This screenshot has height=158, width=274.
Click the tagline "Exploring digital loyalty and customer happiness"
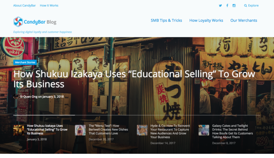[42, 32]
